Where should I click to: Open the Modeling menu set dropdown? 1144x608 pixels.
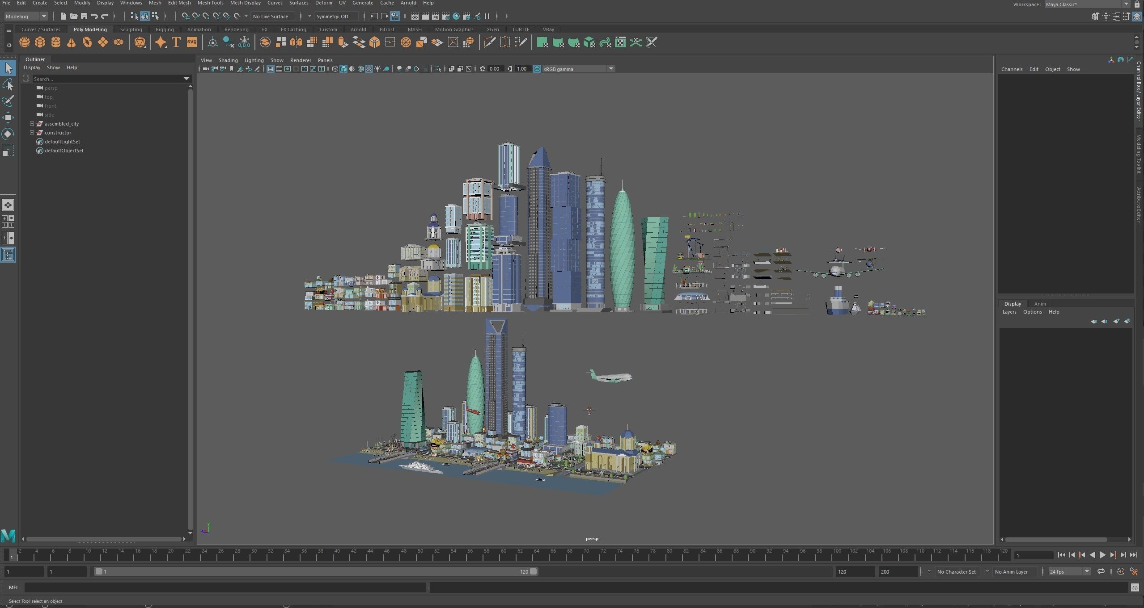click(x=26, y=17)
